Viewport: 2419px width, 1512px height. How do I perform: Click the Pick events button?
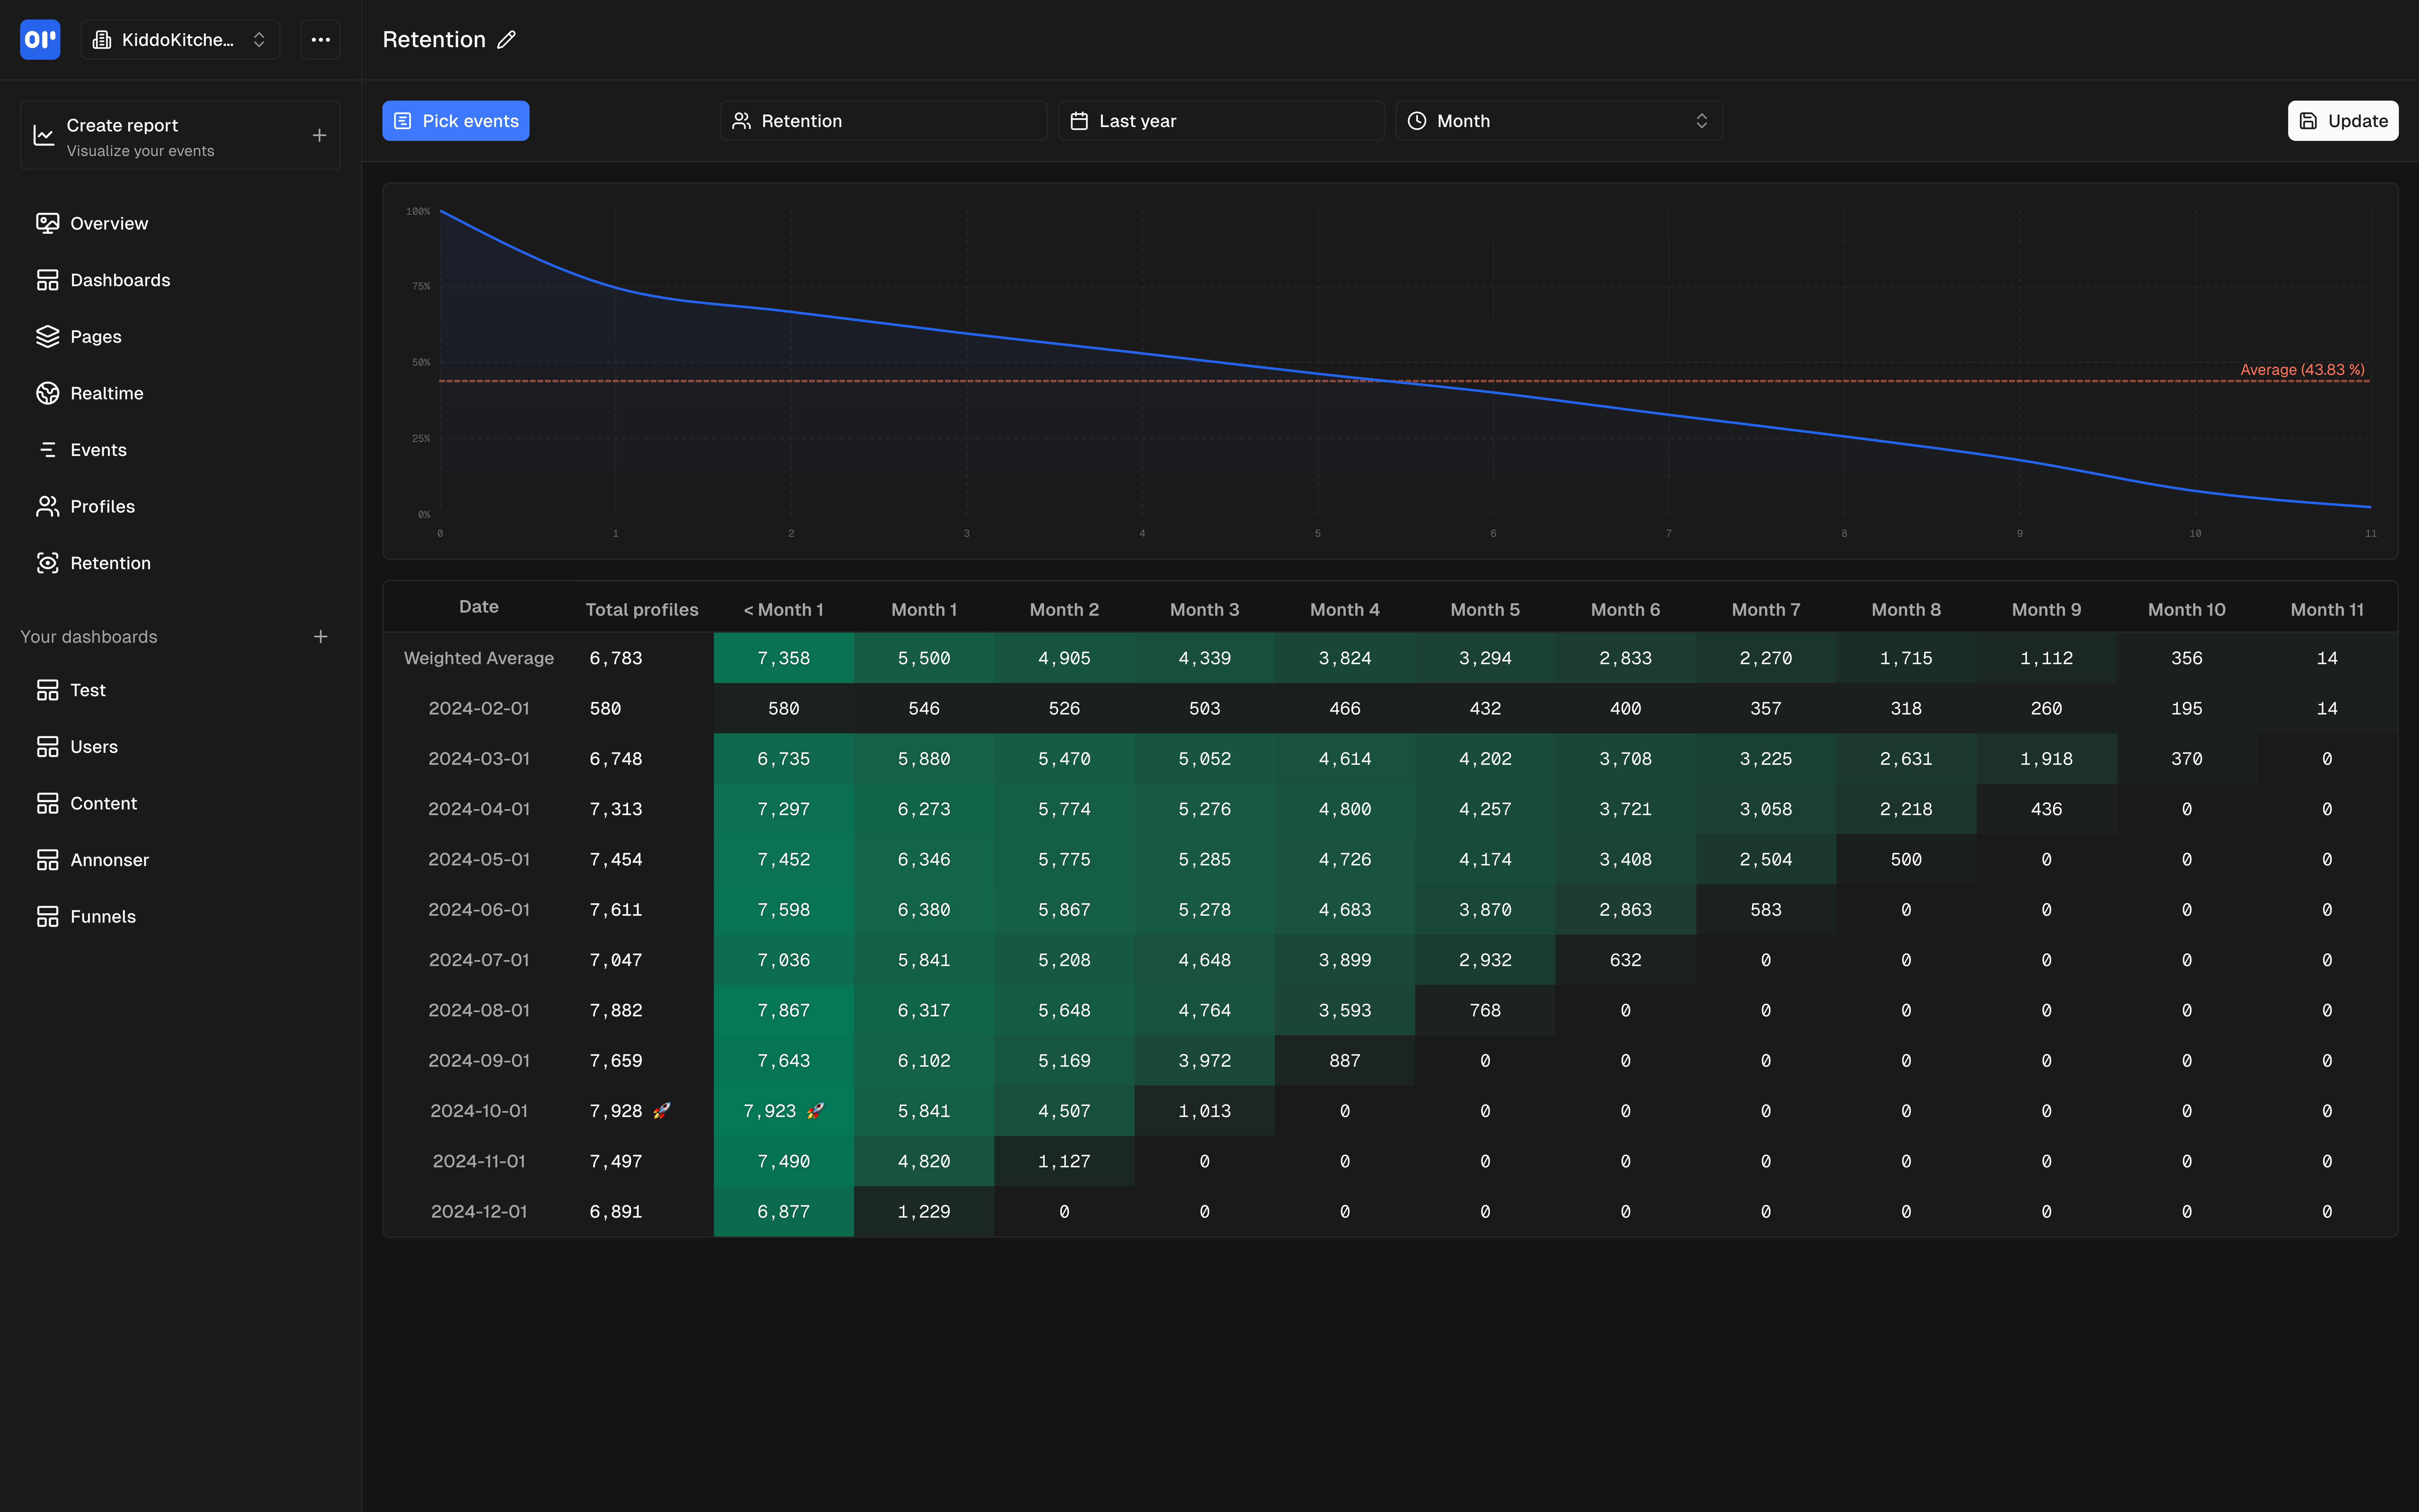(456, 121)
